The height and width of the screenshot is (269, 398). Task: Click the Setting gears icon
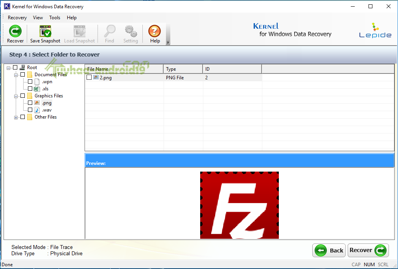[x=131, y=31]
